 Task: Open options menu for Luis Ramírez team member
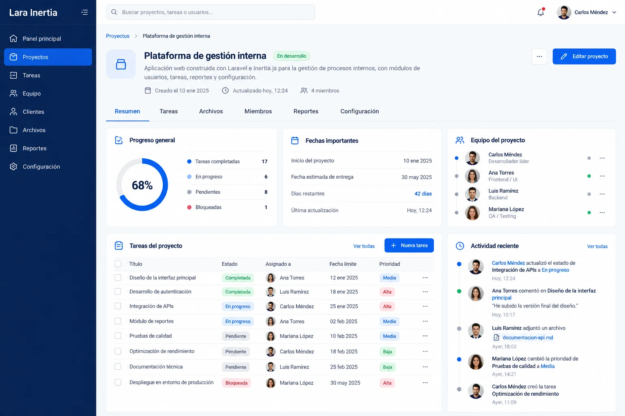tap(602, 194)
